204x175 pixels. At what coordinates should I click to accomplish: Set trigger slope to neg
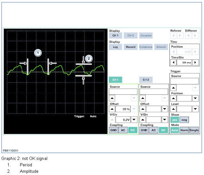tap(184, 120)
